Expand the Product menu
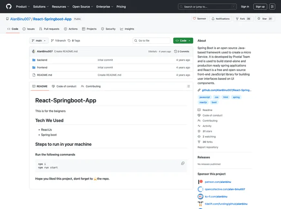 (x=23, y=7)
